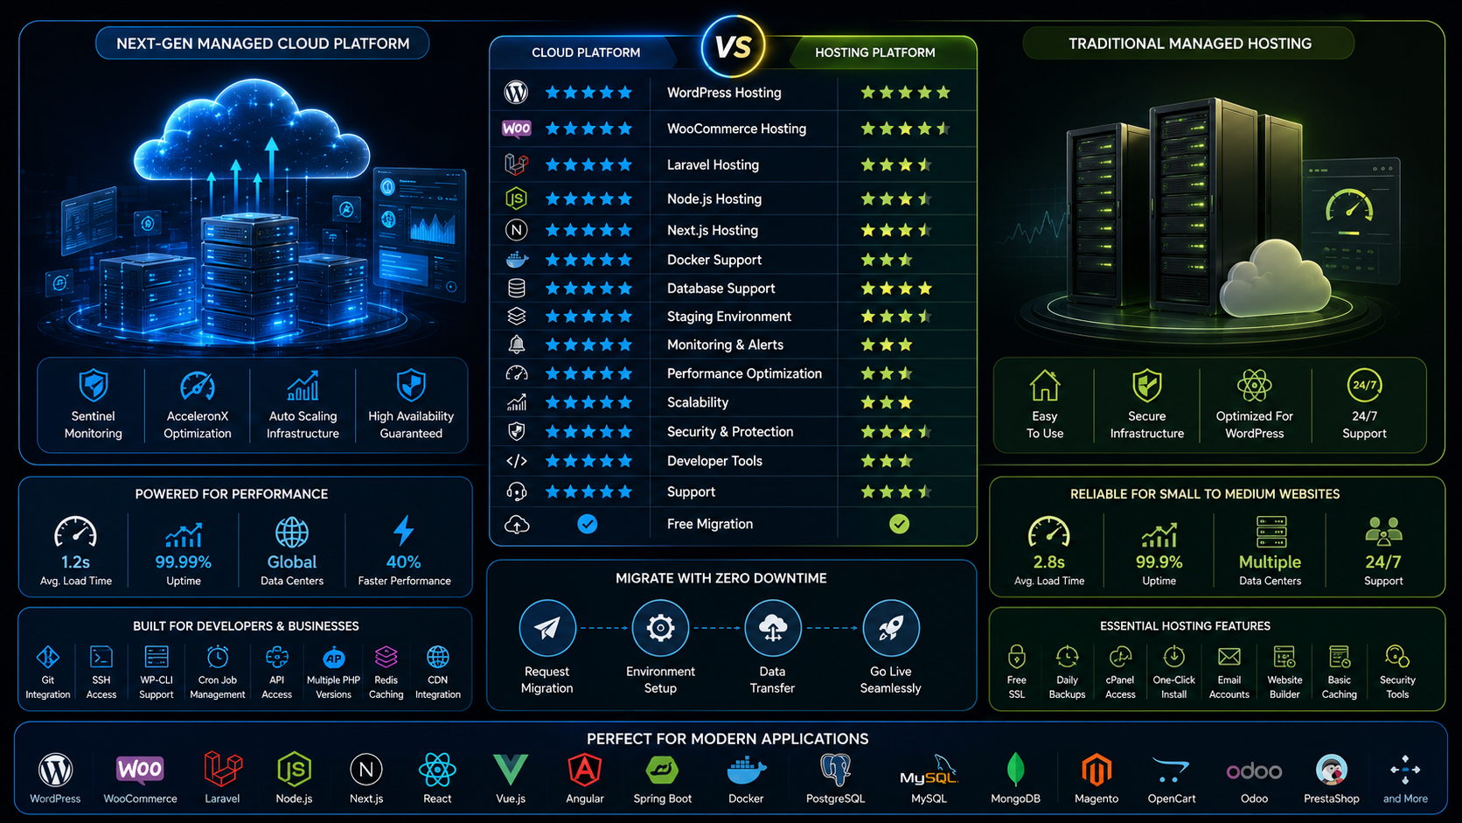Click the Request Migration paper plane icon

tap(547, 628)
